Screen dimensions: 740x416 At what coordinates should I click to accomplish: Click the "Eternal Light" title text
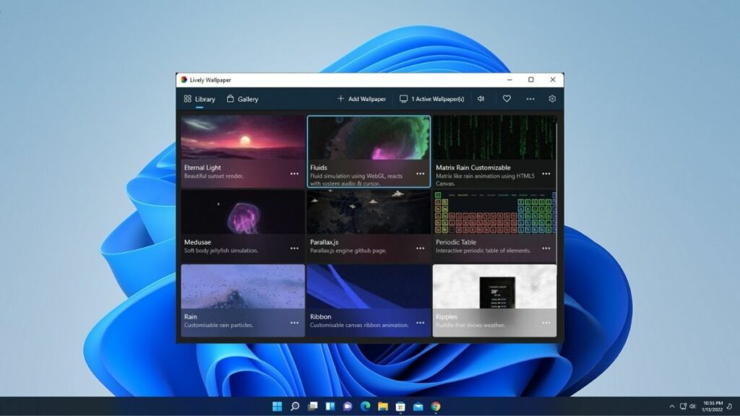[202, 168]
